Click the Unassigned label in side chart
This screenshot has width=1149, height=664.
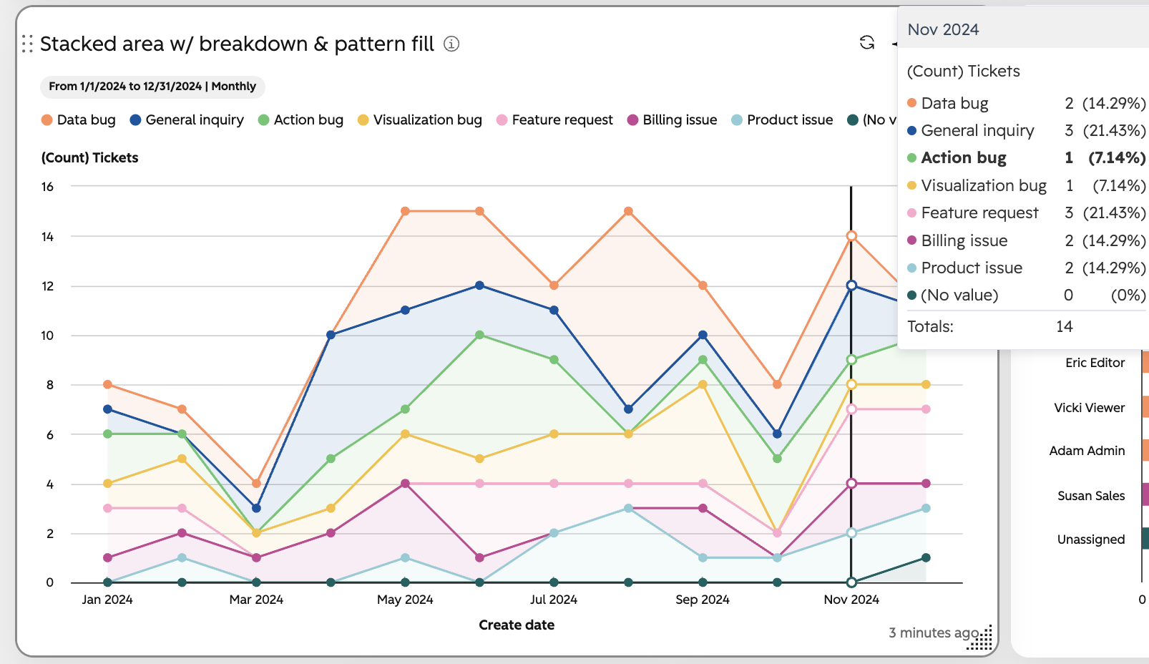click(x=1091, y=539)
